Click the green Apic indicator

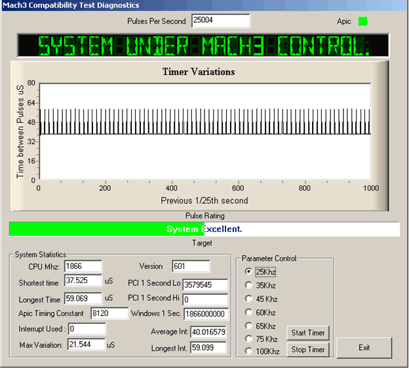(362, 22)
